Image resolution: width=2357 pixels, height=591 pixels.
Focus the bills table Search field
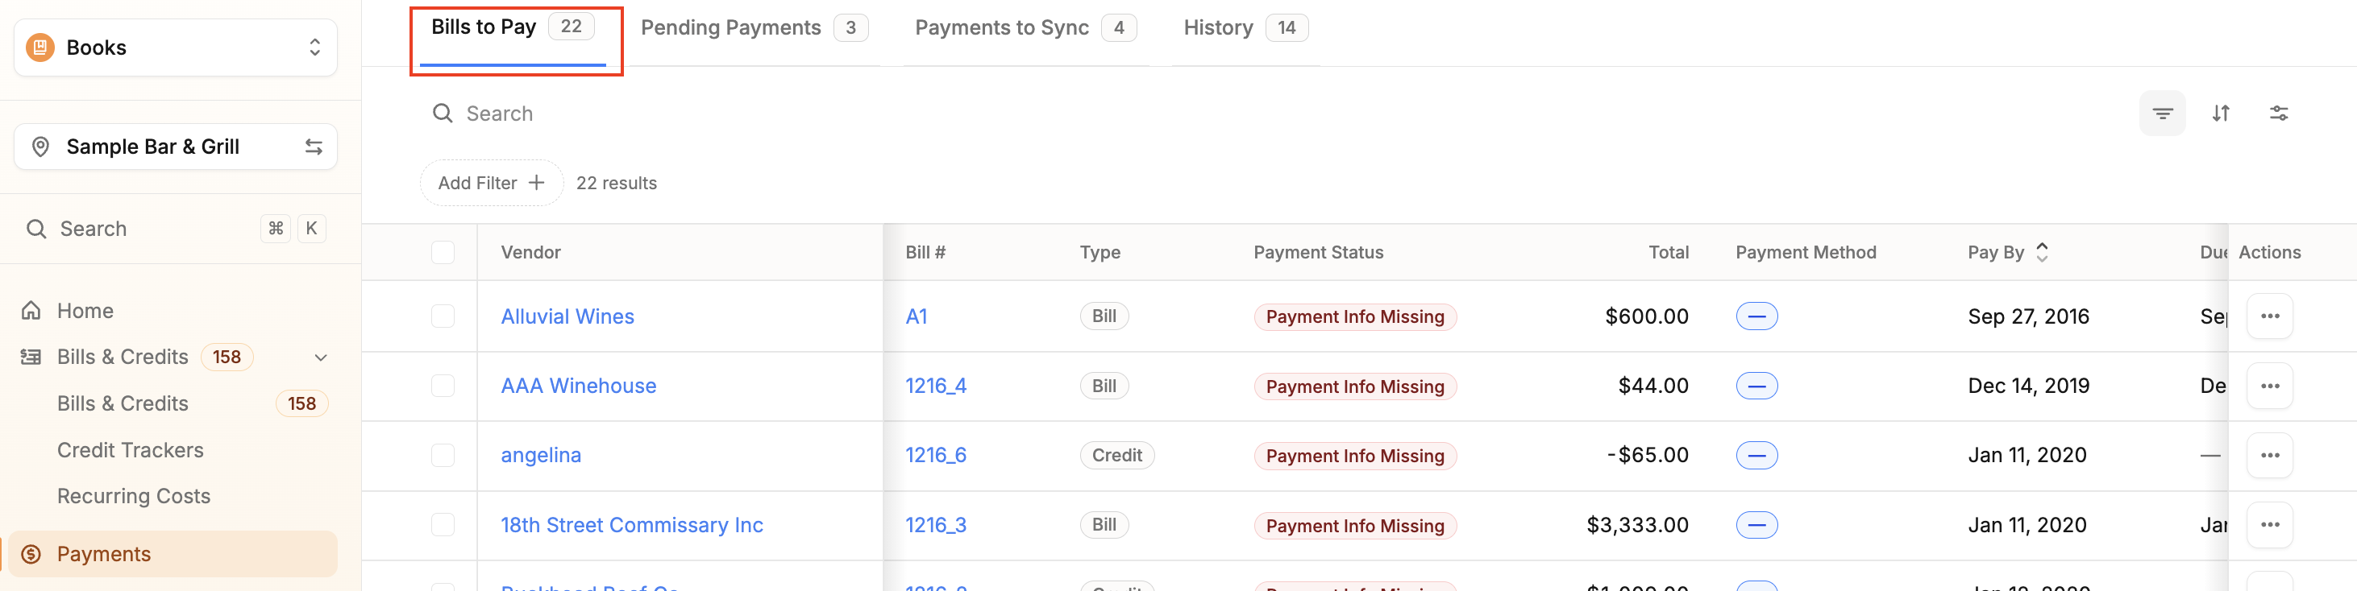[500, 114]
